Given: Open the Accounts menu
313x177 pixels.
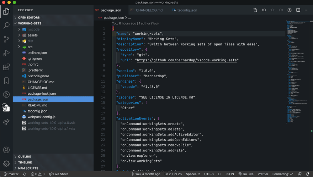Looking at the screenshot, I should point(6,150).
